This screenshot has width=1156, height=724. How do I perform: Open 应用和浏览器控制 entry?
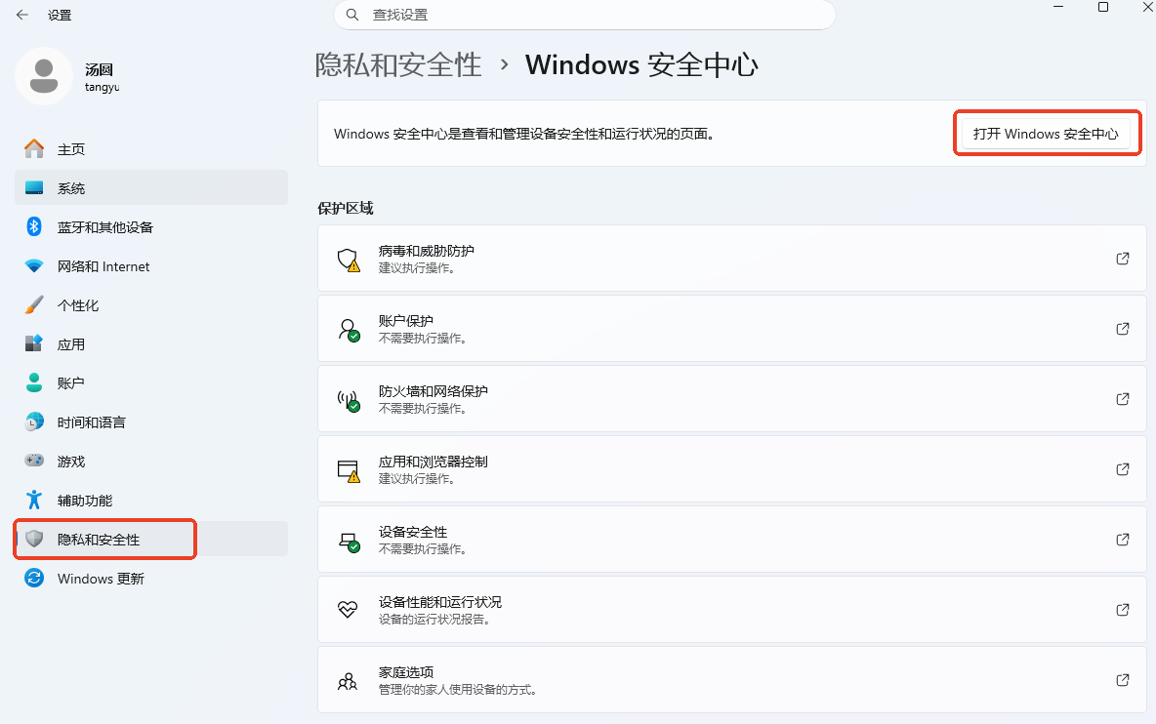tap(732, 469)
